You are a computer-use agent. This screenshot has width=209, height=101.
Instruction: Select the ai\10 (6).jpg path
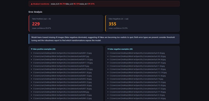(137, 53)
